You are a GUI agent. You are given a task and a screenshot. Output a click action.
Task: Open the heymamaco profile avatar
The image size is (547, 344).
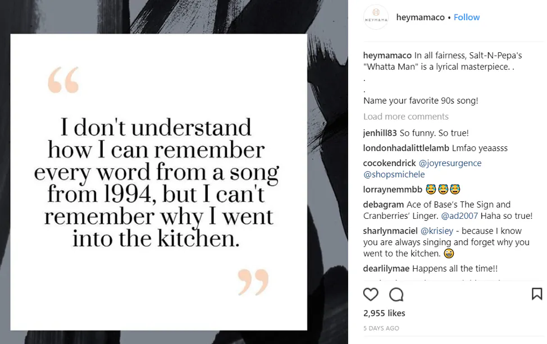(x=376, y=17)
